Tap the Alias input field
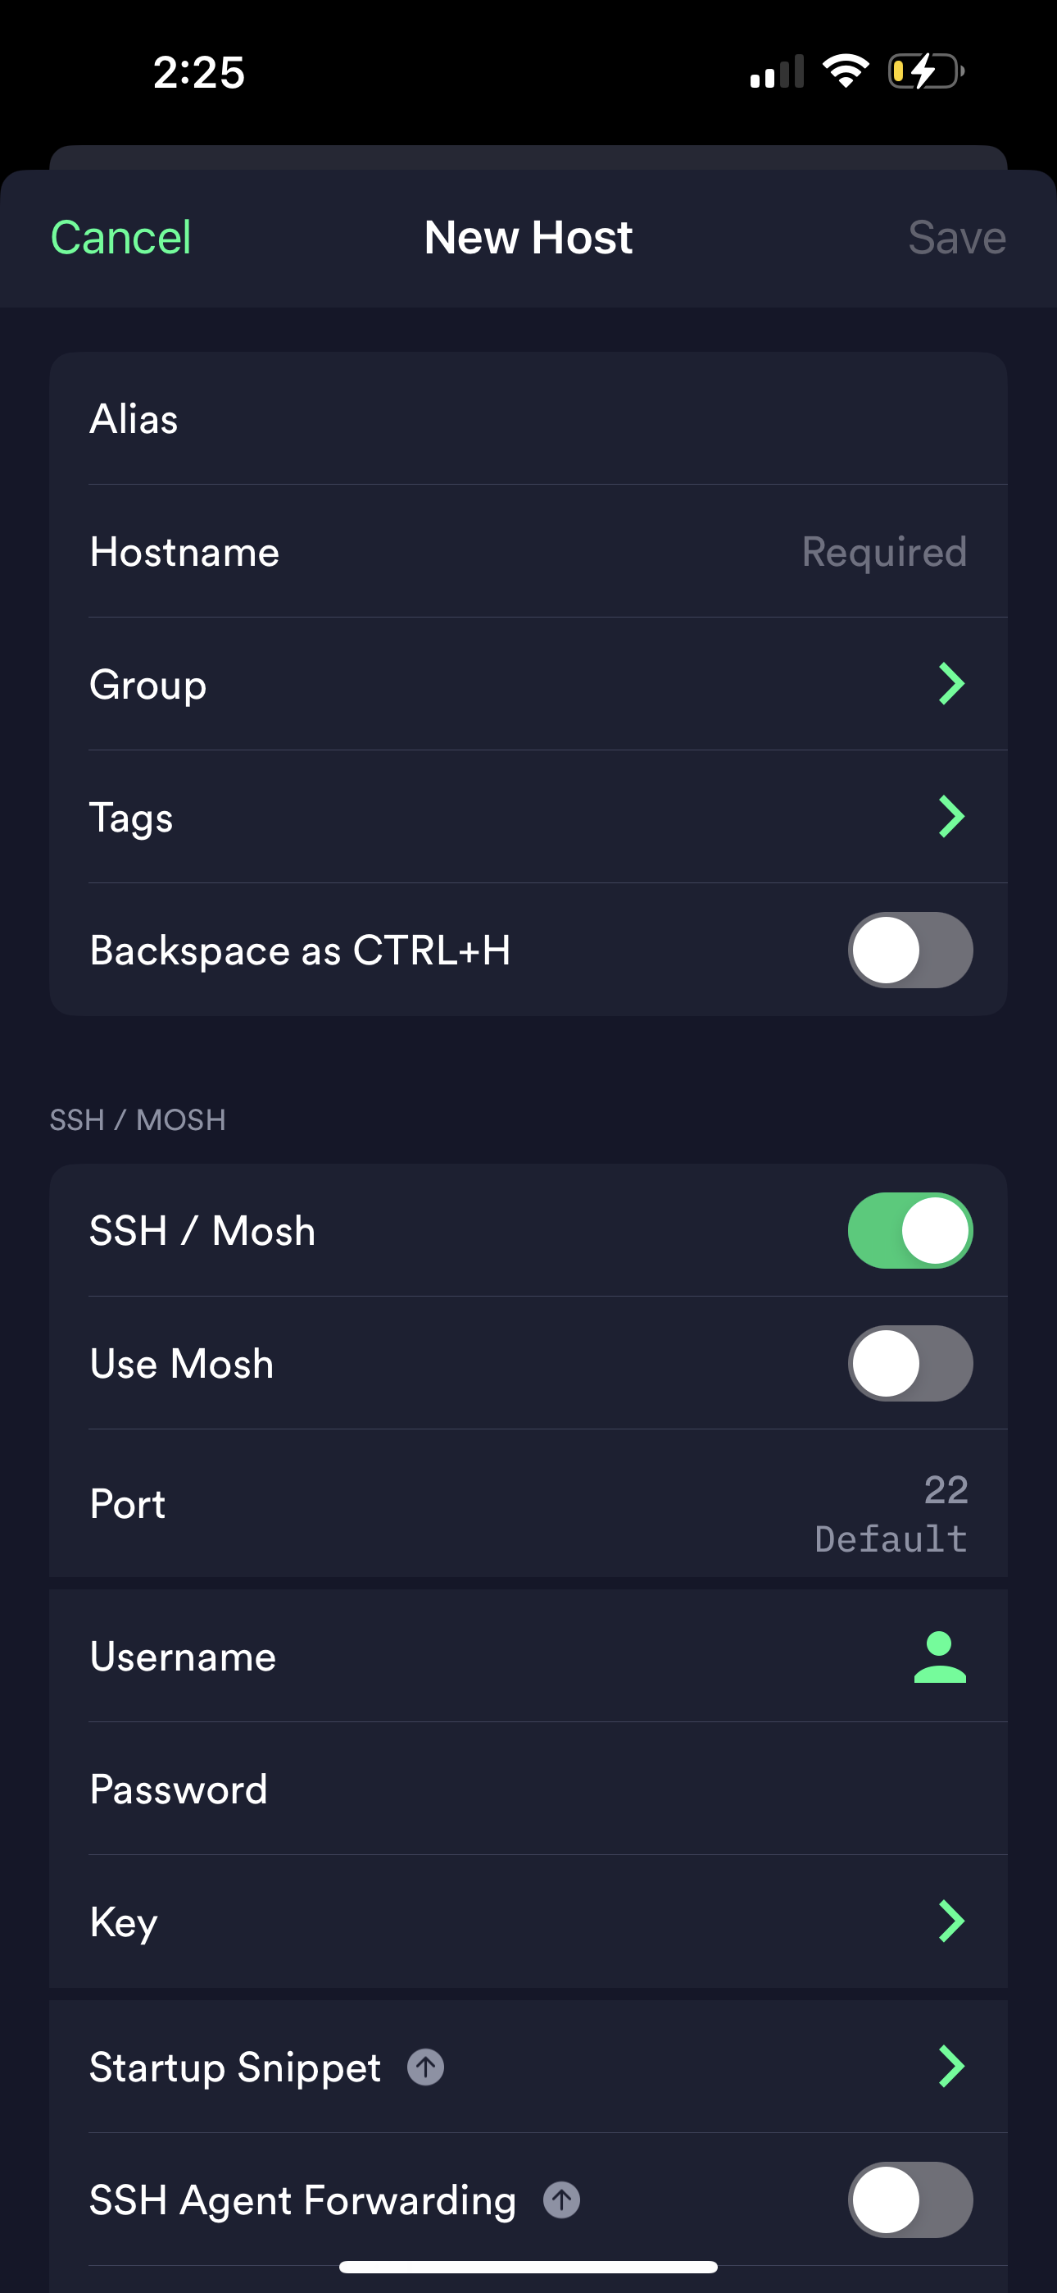Screen dimensions: 1057x2293 tap(528, 418)
